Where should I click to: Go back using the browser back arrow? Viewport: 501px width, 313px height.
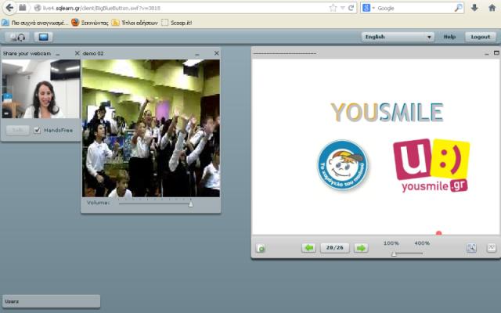point(9,8)
